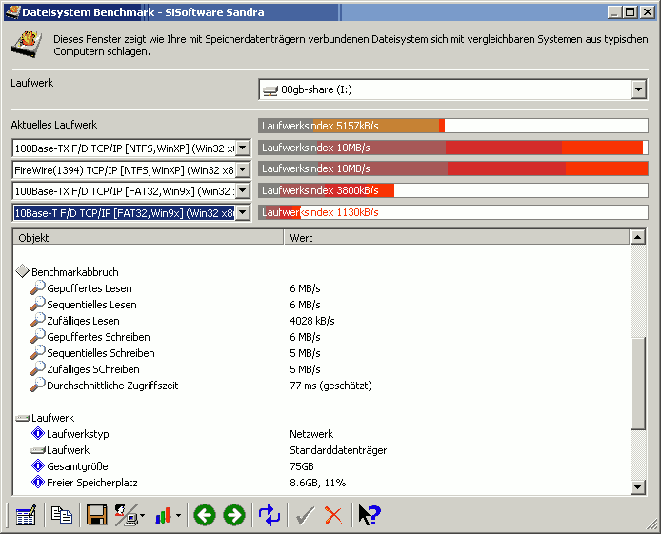
Task: Click magnifier icon beside Gepuffertes Schreiben
Action: coord(37,336)
